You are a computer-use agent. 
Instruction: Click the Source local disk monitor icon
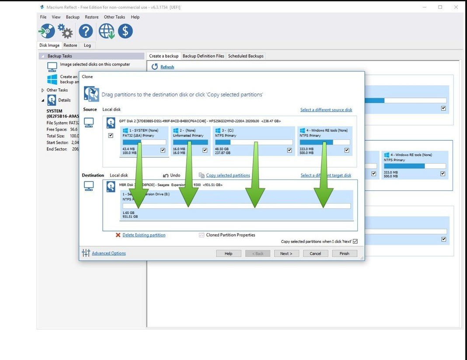point(89,122)
